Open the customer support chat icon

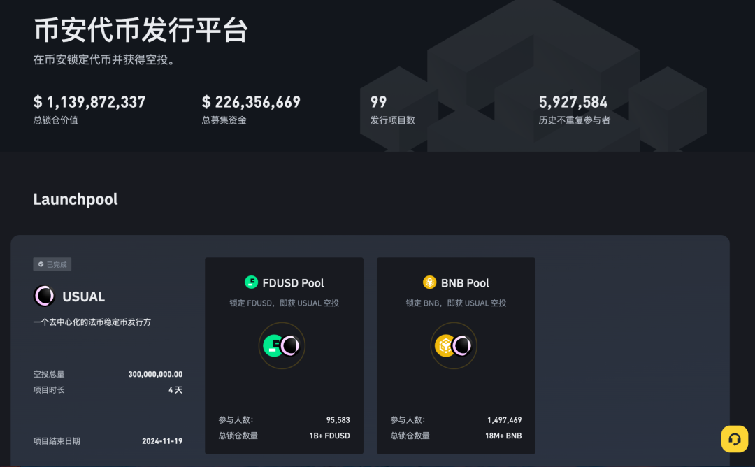pos(734,439)
